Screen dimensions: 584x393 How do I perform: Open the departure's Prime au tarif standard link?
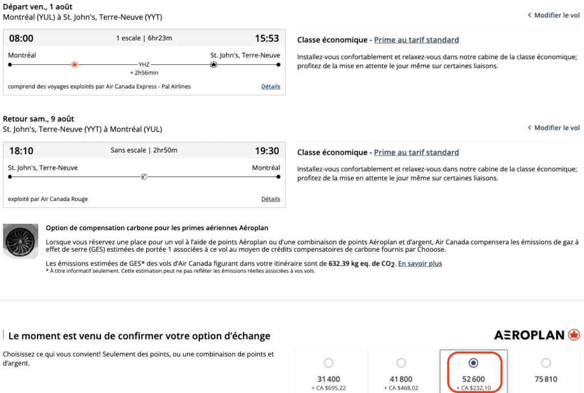pyautogui.click(x=416, y=40)
